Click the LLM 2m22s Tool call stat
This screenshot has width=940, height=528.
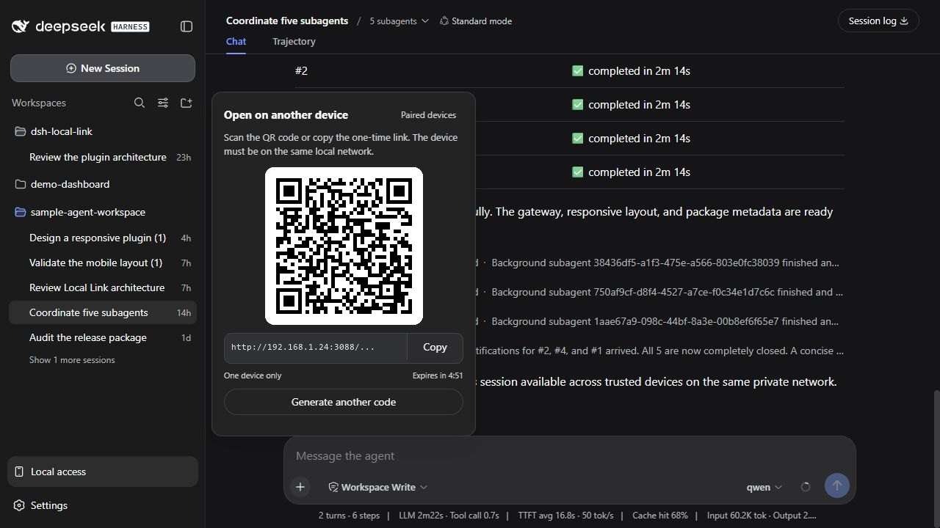[x=449, y=516]
